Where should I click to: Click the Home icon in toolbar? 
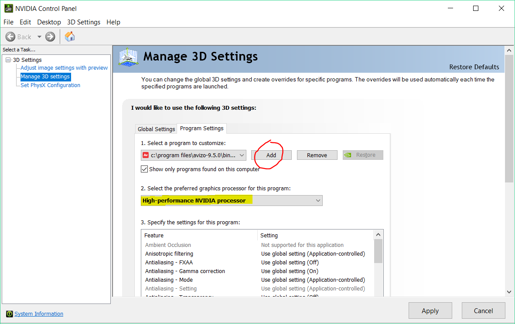(x=70, y=37)
